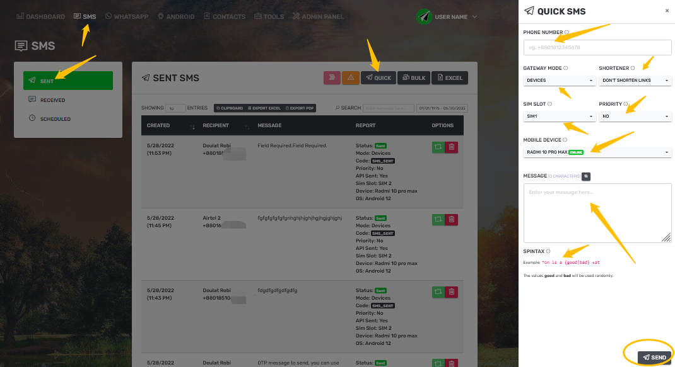
Task: Open the Contacts menu item
Action: point(225,16)
